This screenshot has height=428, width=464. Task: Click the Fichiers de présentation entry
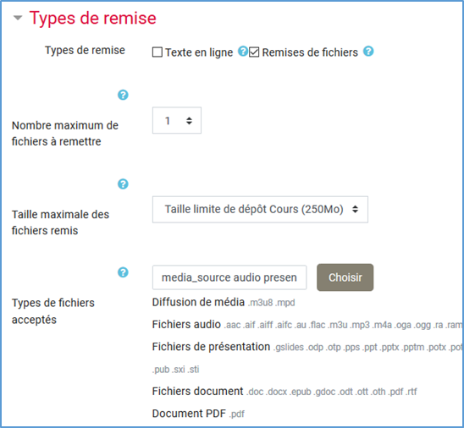(x=307, y=347)
